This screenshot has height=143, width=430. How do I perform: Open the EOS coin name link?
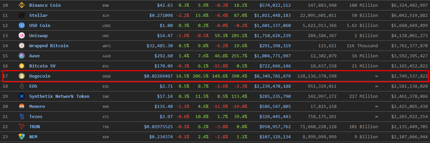33,86
